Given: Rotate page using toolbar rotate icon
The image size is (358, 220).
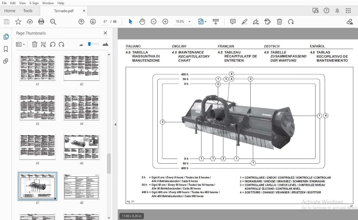Looking at the screenshot, I should 291,22.
